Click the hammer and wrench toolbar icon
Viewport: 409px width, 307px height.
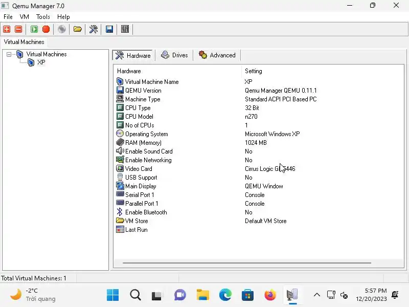coord(94,29)
